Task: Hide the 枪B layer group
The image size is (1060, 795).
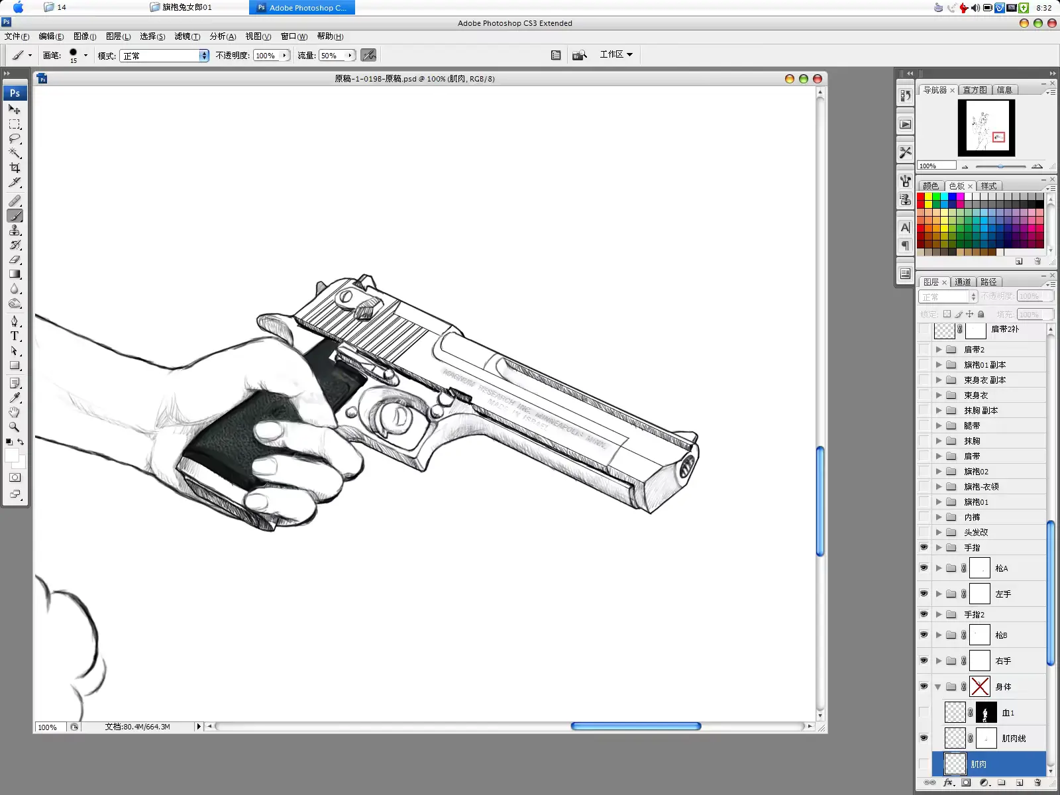Action: pyautogui.click(x=924, y=635)
